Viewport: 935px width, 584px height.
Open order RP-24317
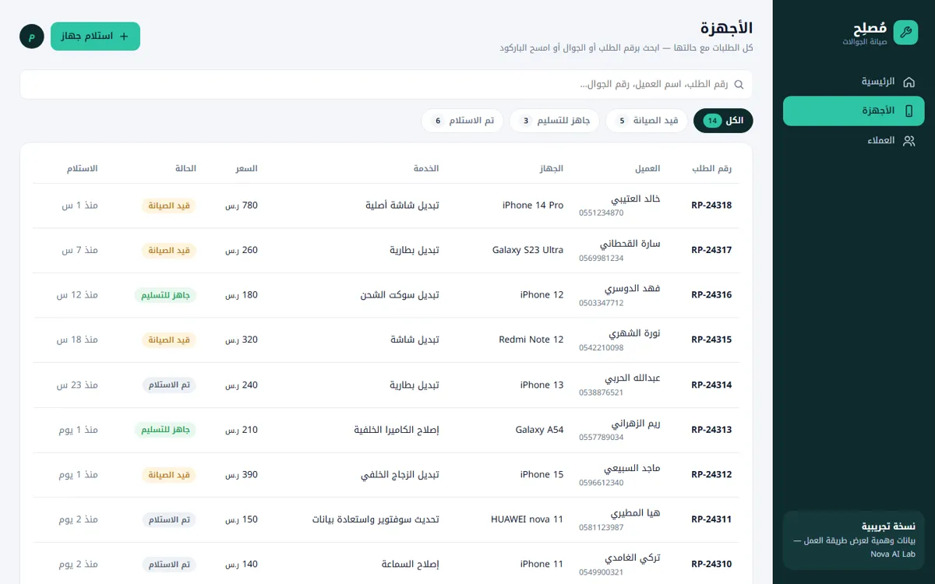(711, 250)
